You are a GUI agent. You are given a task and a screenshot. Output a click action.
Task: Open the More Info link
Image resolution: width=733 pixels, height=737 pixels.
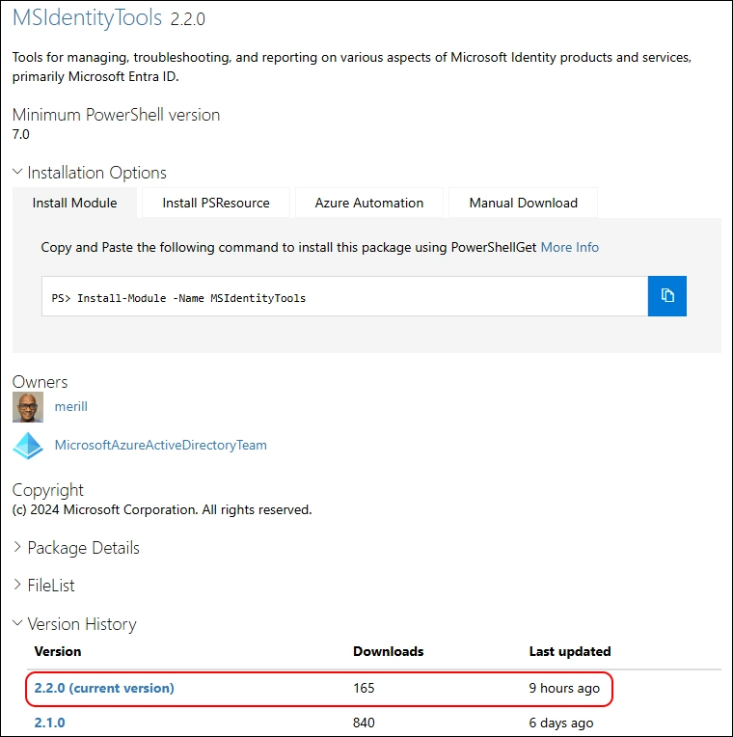pyautogui.click(x=569, y=247)
